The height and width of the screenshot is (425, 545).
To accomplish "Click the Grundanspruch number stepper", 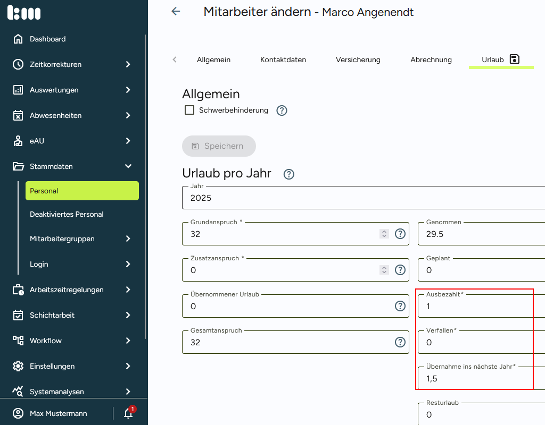I will pos(384,234).
